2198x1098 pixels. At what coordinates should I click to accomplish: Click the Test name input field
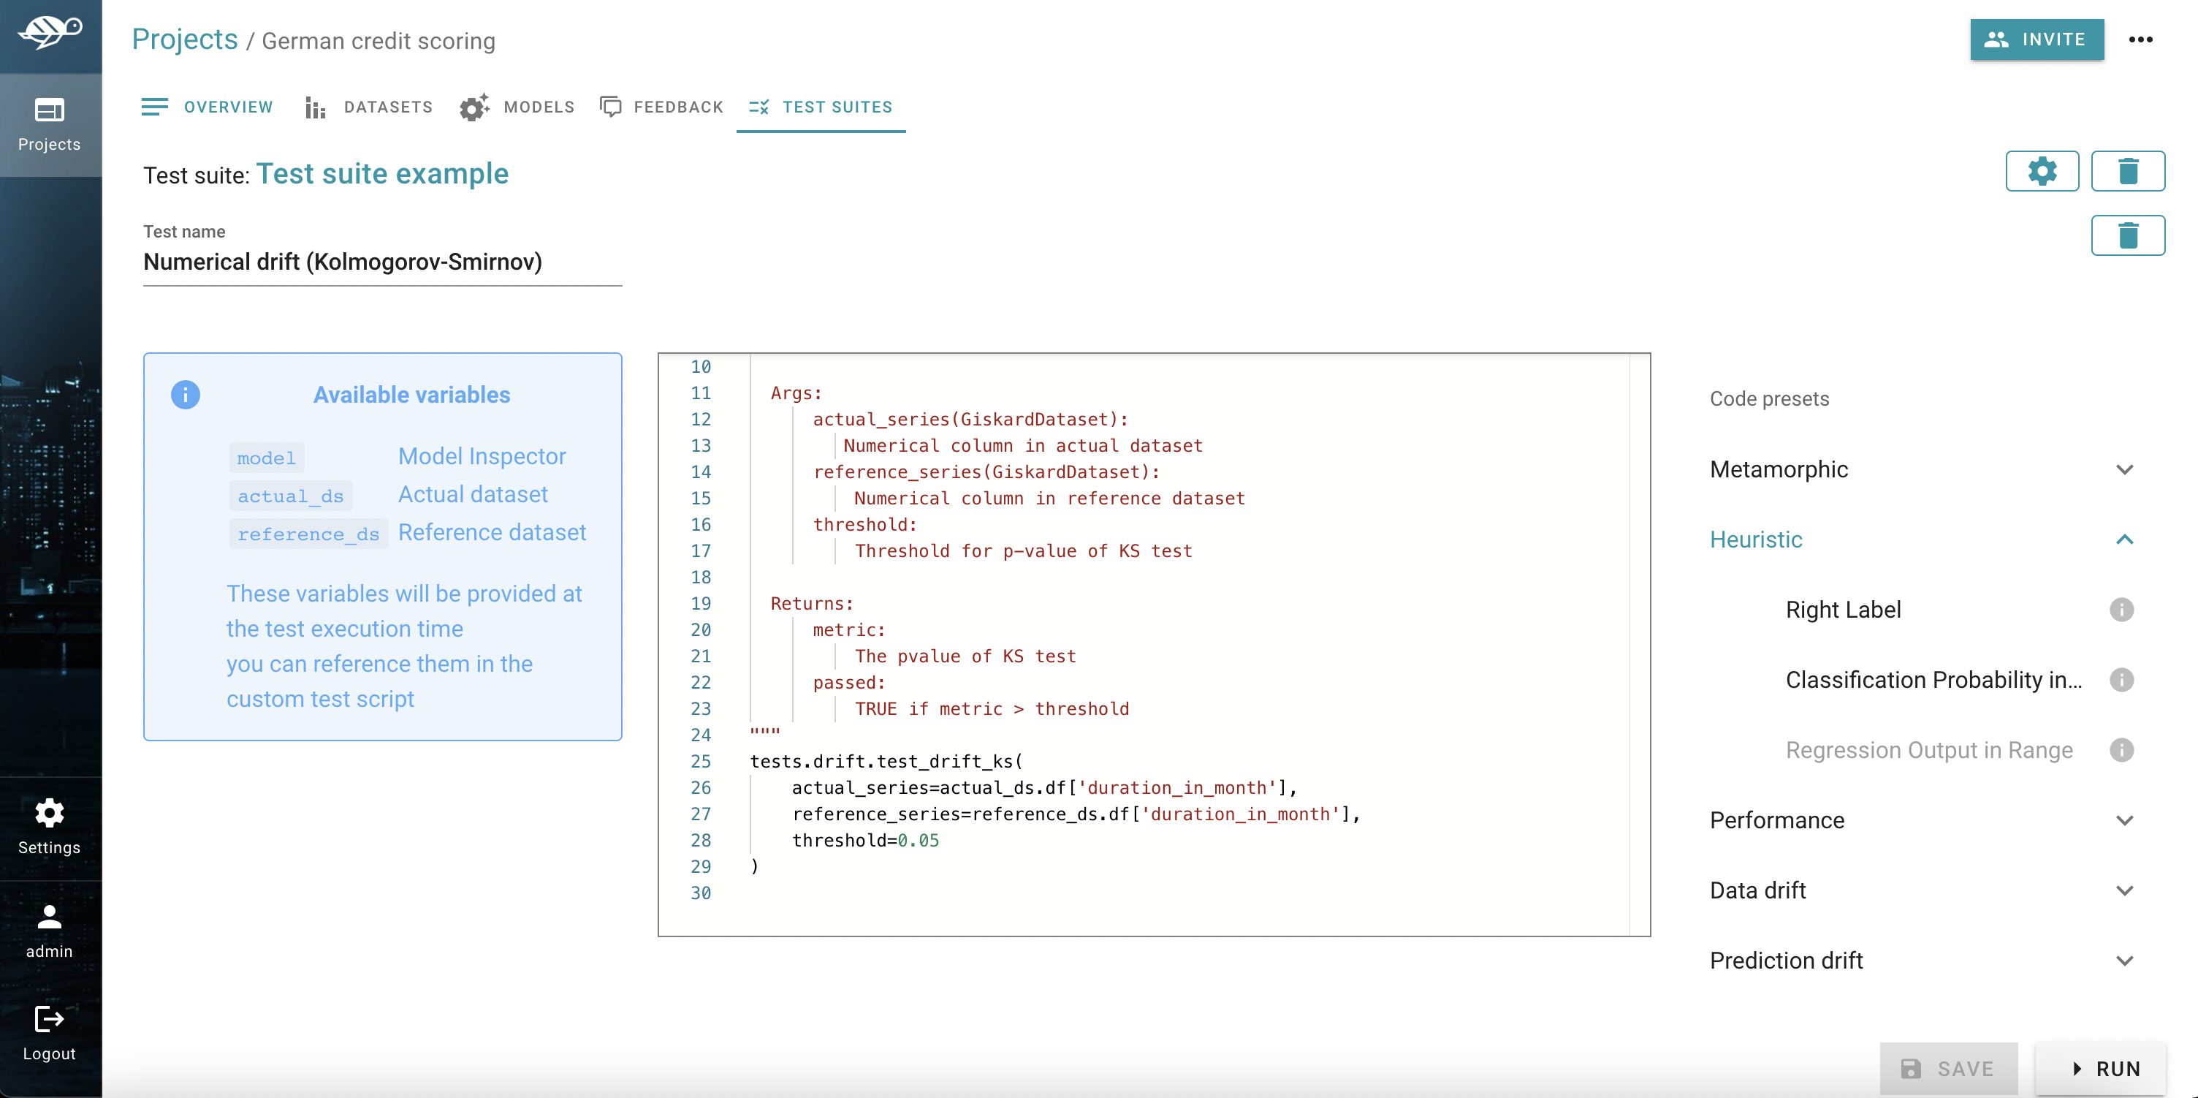click(382, 262)
